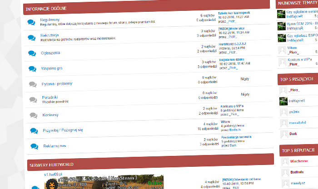This screenshot has width=318, height=189.
Task: Open the Pytania i problemy forum
Action: pyautogui.click(x=57, y=84)
